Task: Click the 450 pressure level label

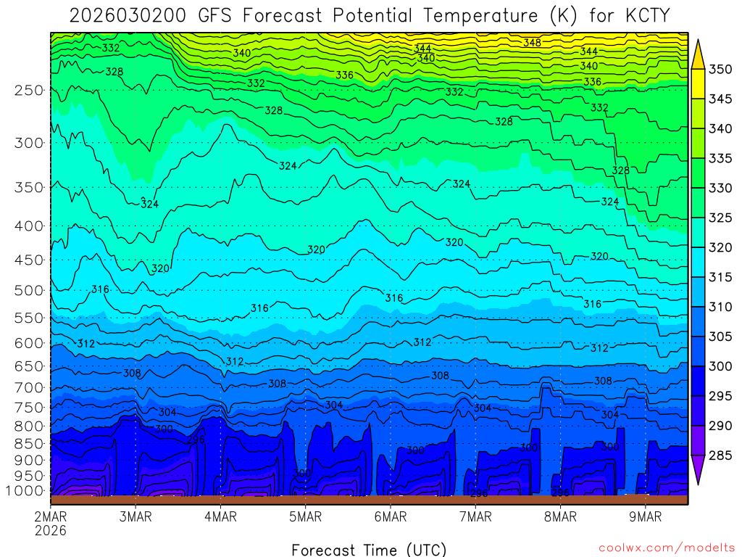Action: coord(29,260)
